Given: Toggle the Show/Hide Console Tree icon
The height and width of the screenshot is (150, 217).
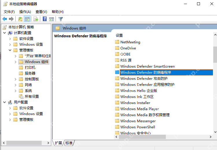Looking at the screenshot, I should pos(27,19).
